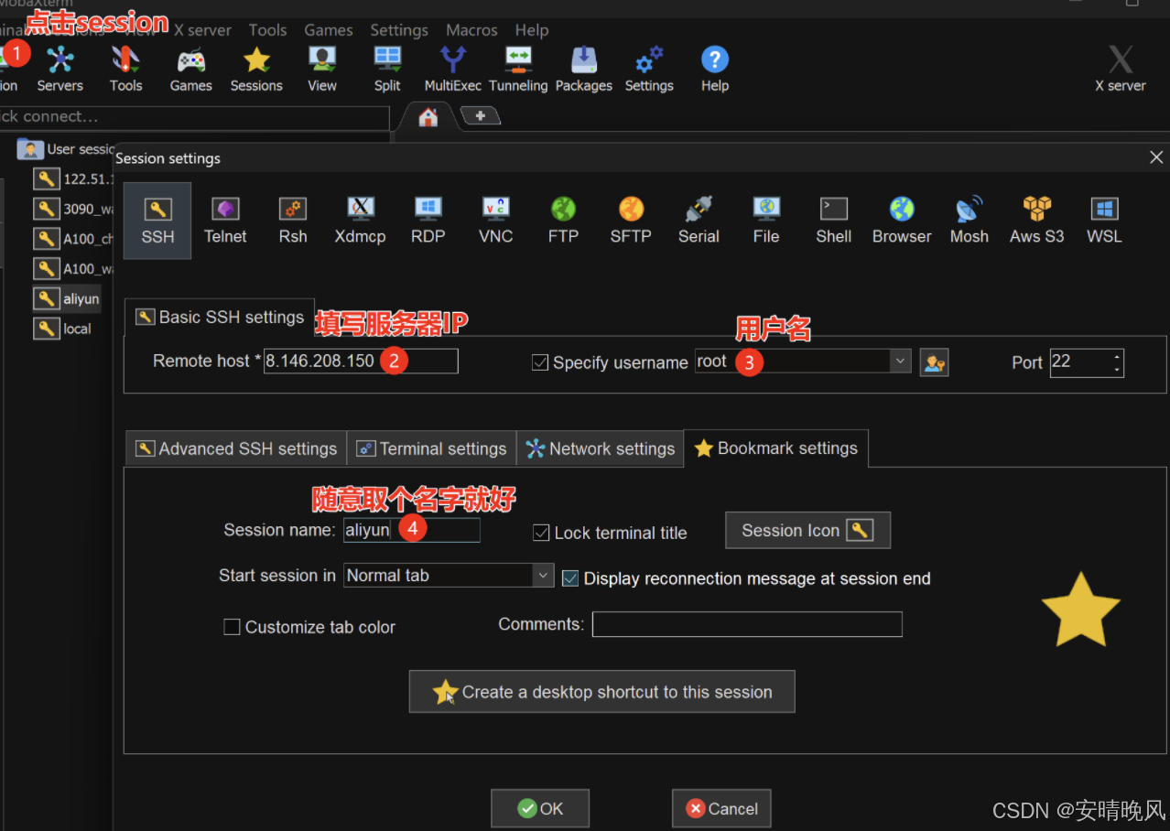Toggle the Specify username checkbox
Screen dimensions: 1170x831
pos(540,362)
